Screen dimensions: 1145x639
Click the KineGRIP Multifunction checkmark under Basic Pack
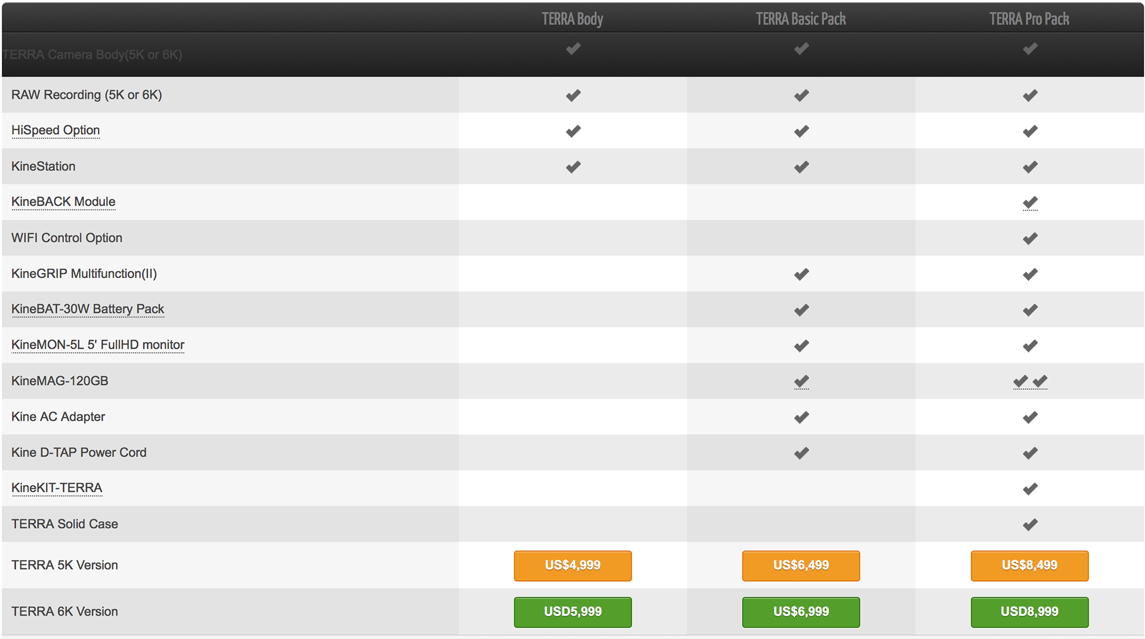(x=801, y=274)
